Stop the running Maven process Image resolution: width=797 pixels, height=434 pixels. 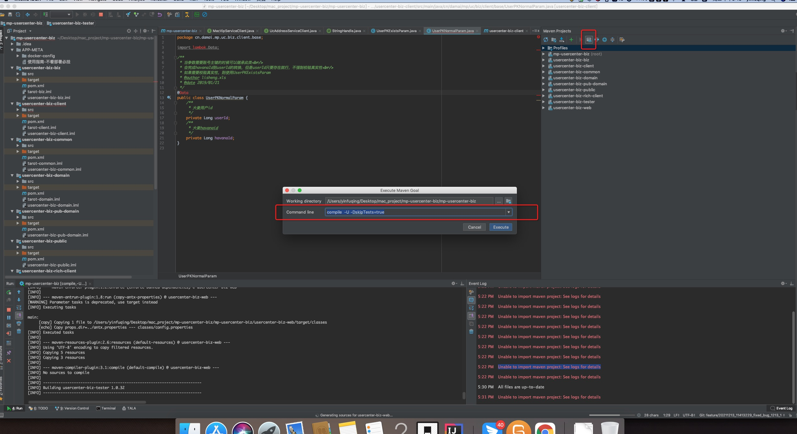9,310
